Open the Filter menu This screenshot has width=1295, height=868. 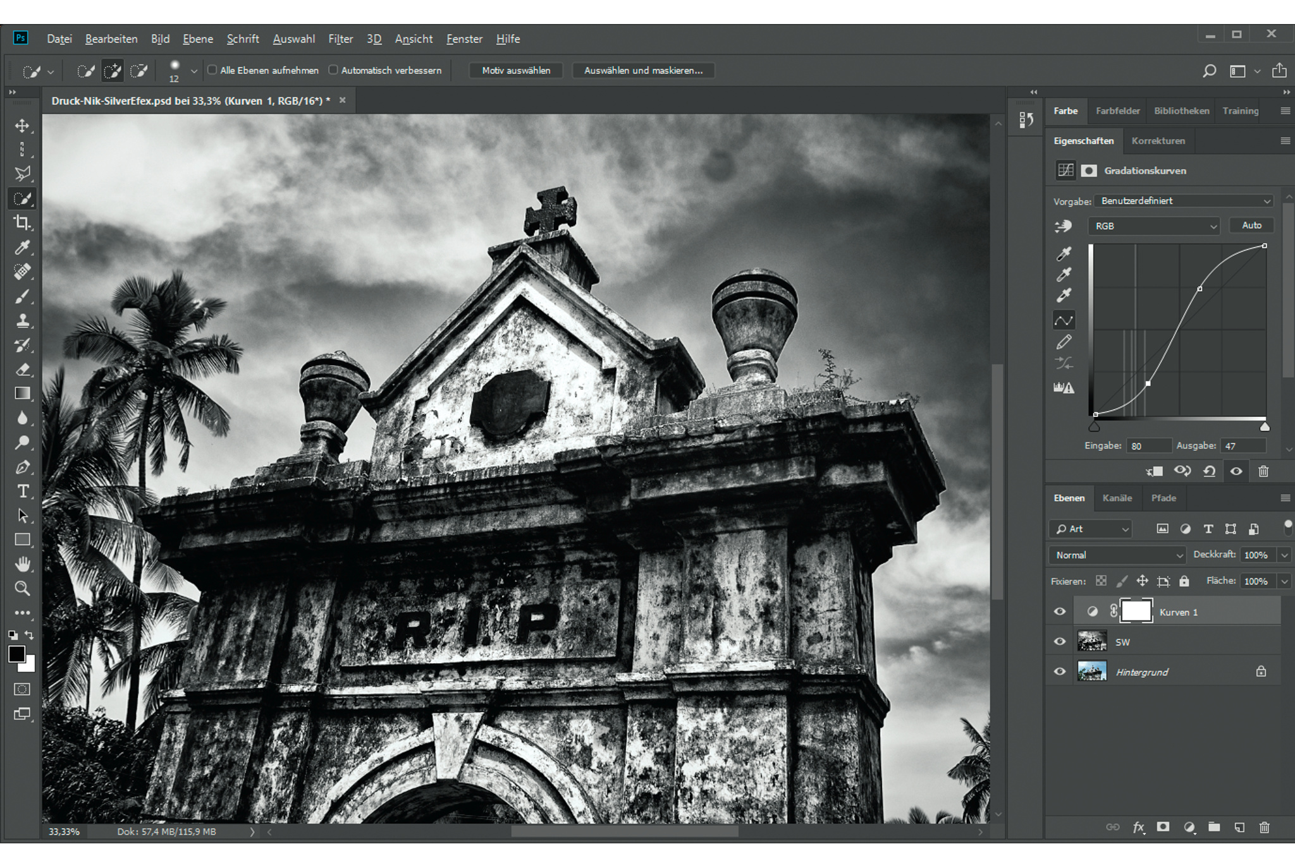[340, 39]
